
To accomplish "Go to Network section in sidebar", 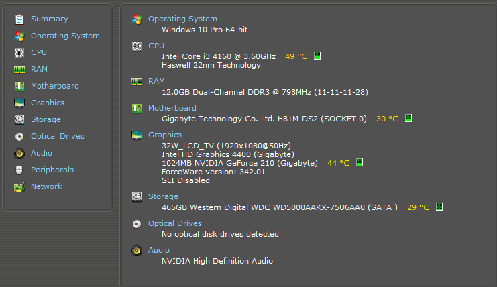I will click(x=46, y=186).
